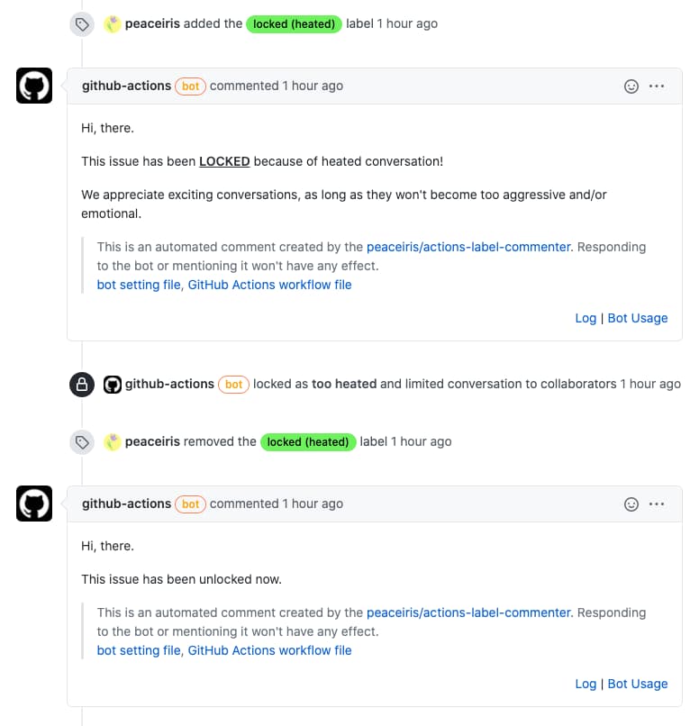
Task: Click the green locked (heated) label pill
Action: tap(294, 24)
